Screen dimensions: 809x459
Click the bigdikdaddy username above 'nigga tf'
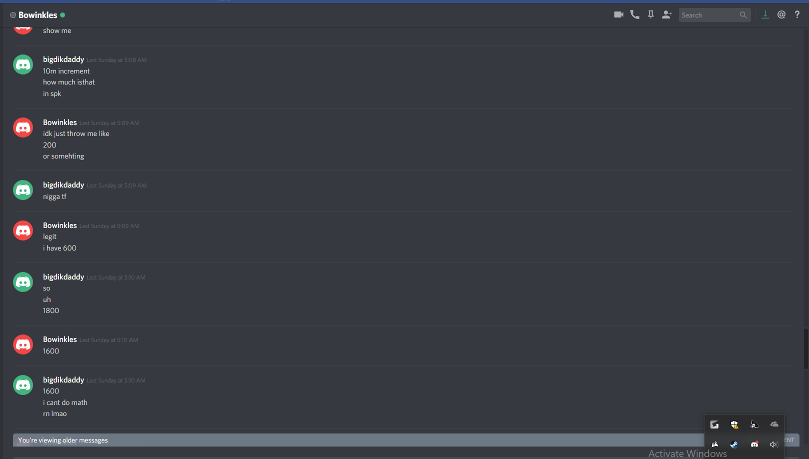64,185
